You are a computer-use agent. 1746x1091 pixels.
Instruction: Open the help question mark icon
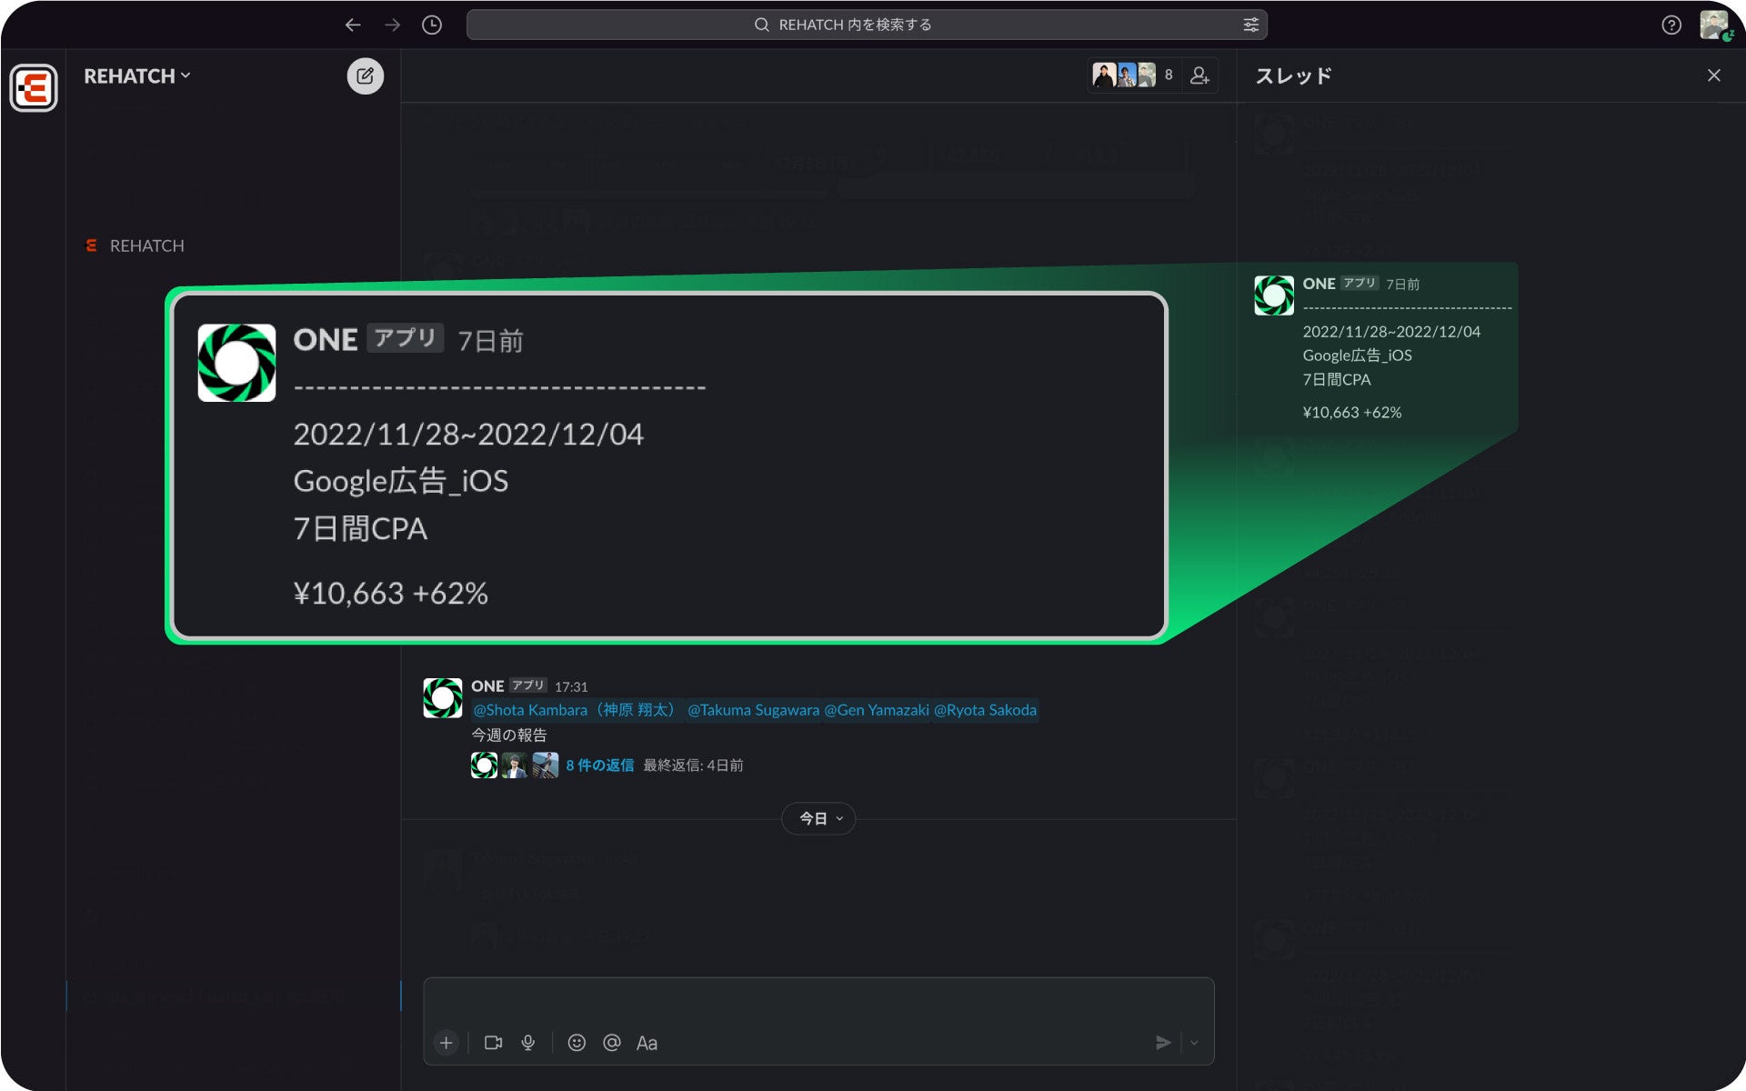(x=1671, y=25)
